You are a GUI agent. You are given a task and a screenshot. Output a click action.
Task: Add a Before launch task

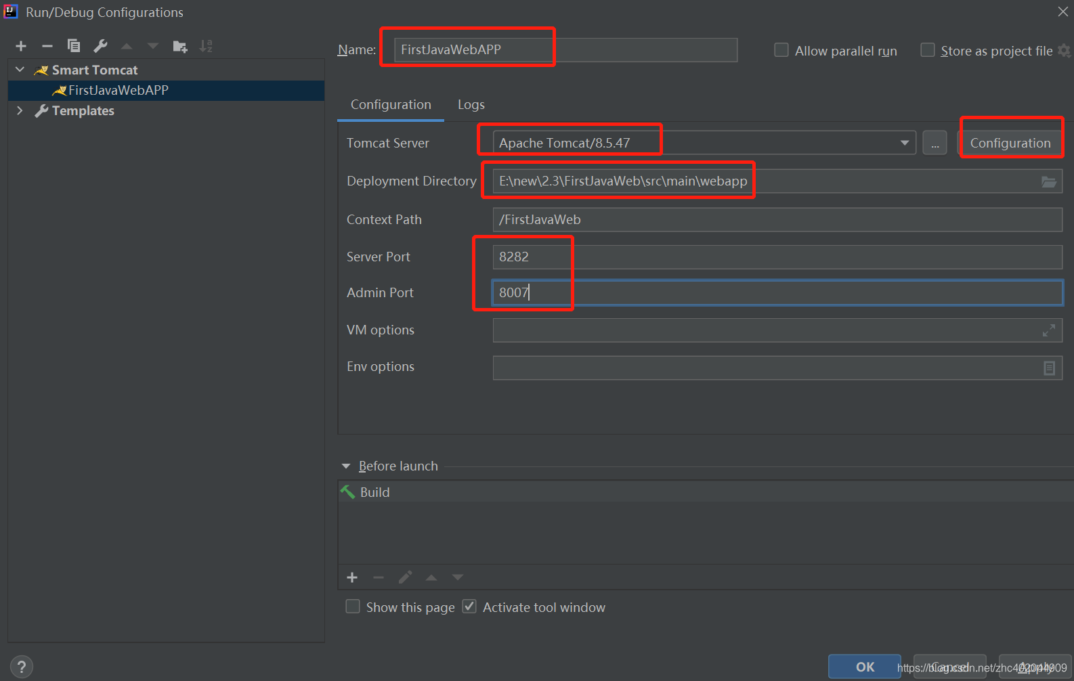(352, 577)
